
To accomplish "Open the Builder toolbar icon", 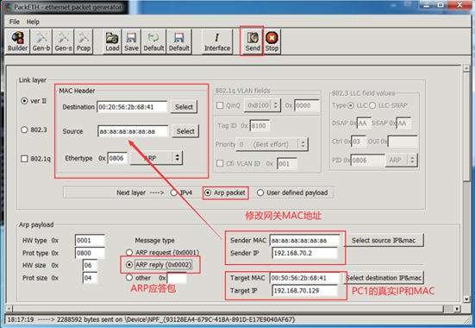I will coord(17,41).
